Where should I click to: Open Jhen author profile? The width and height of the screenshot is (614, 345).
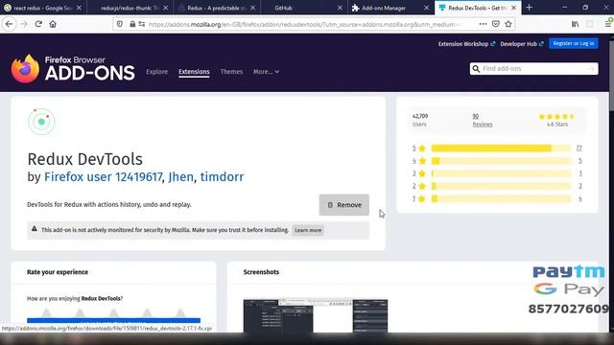point(181,176)
